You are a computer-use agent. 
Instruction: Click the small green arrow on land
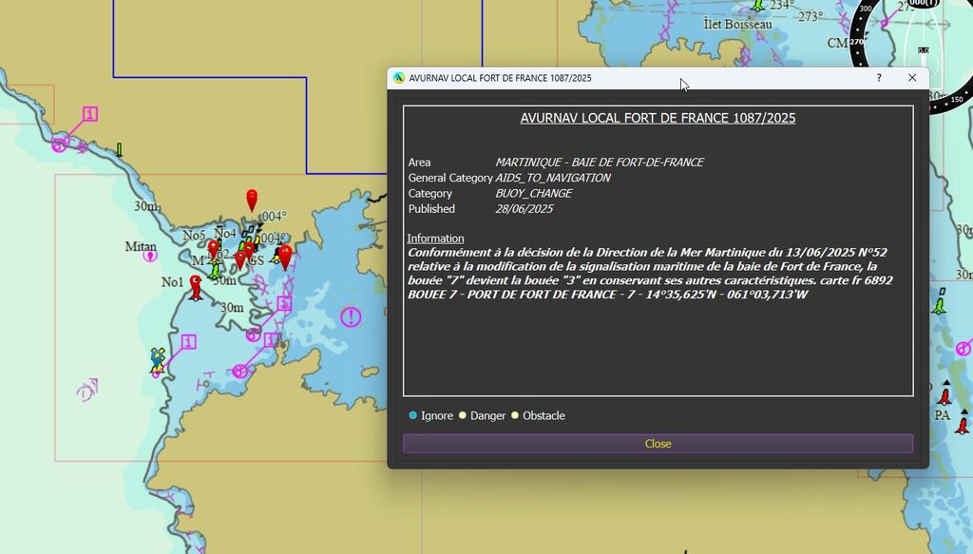pyautogui.click(x=119, y=149)
